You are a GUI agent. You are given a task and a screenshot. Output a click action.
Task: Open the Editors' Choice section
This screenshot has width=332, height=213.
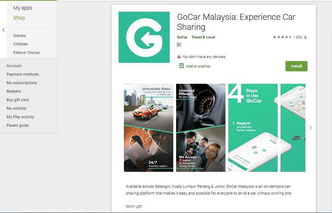(x=26, y=53)
